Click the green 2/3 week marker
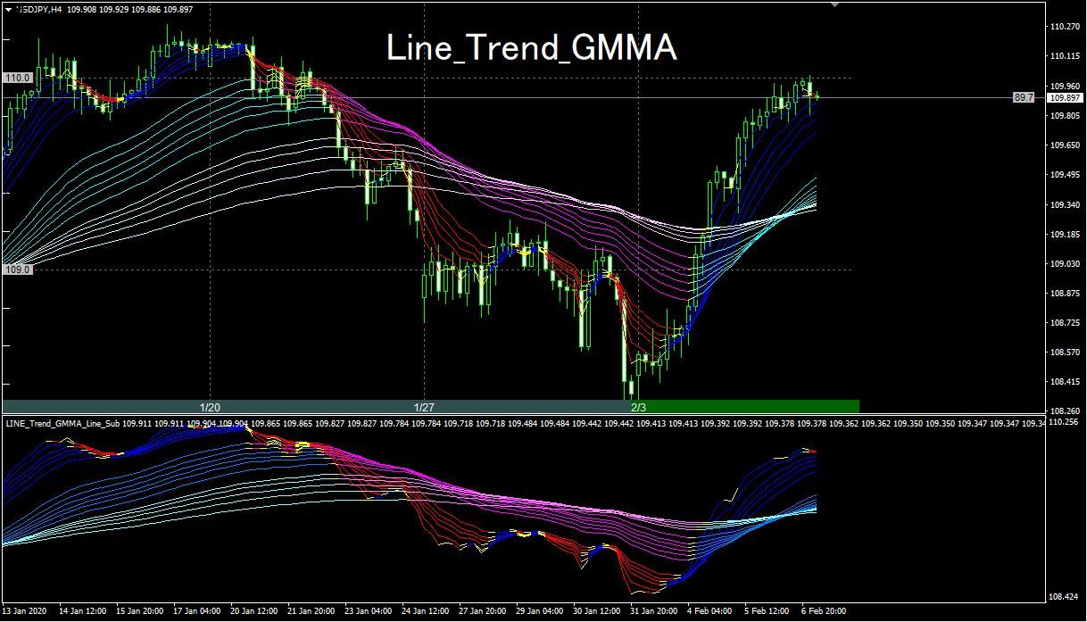The height and width of the screenshot is (622, 1087). [x=744, y=406]
